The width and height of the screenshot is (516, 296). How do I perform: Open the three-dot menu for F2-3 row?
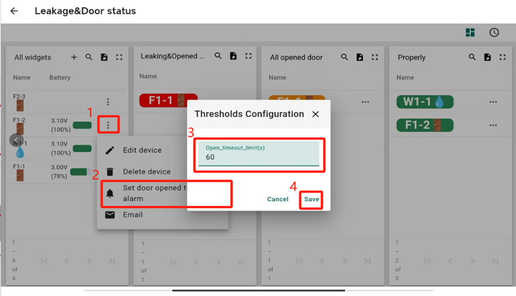[107, 102]
